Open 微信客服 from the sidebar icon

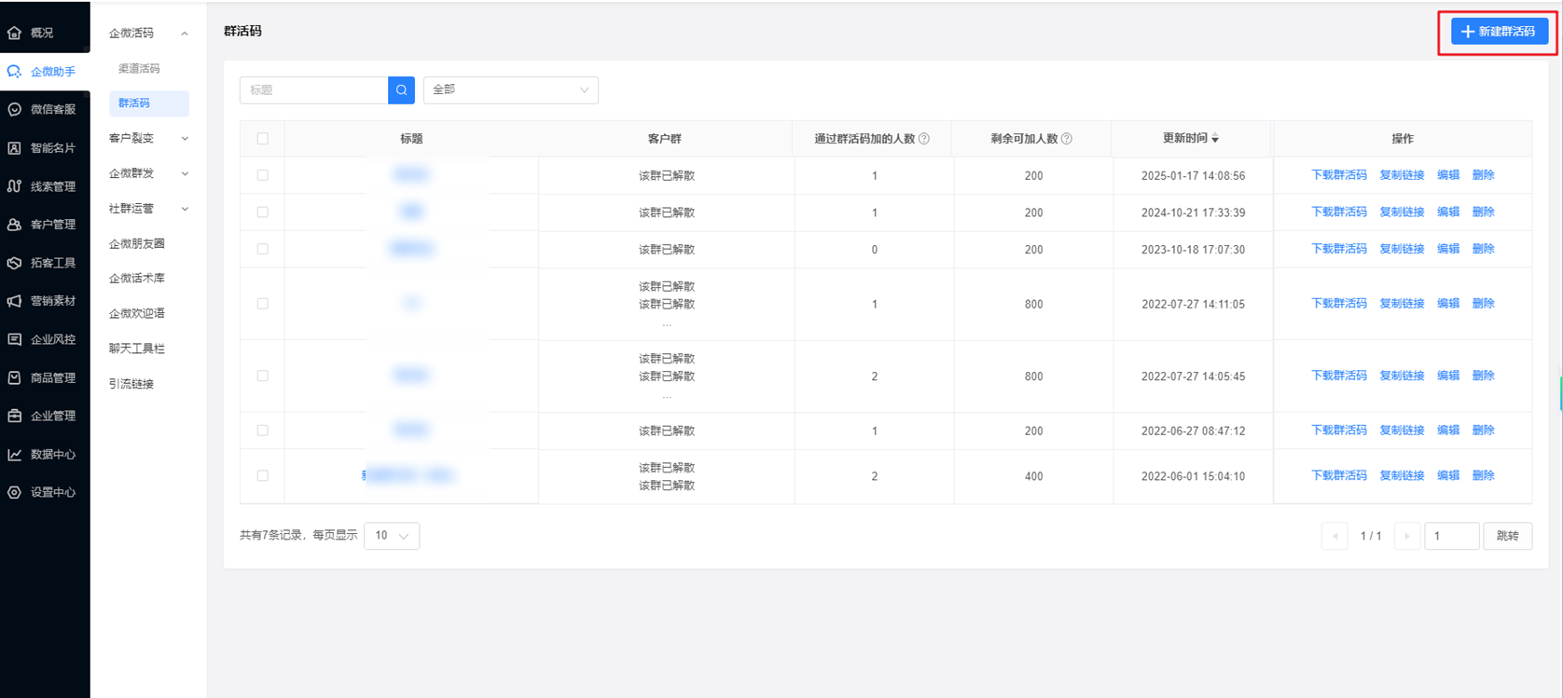pyautogui.click(x=15, y=109)
